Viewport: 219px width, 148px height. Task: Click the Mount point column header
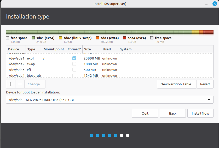(x=54, y=49)
